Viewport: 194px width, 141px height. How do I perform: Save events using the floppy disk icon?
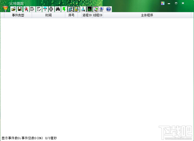point(20,9)
